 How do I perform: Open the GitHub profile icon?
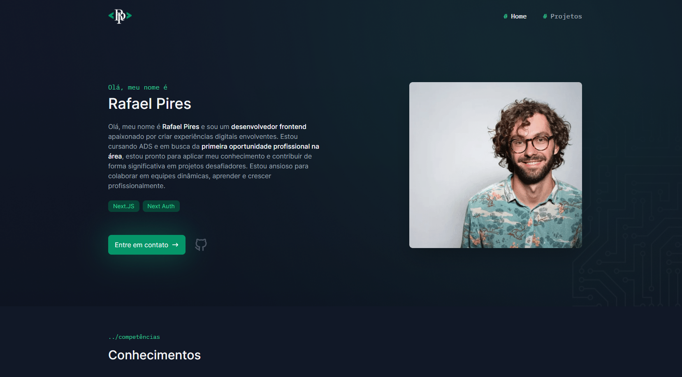tap(201, 245)
